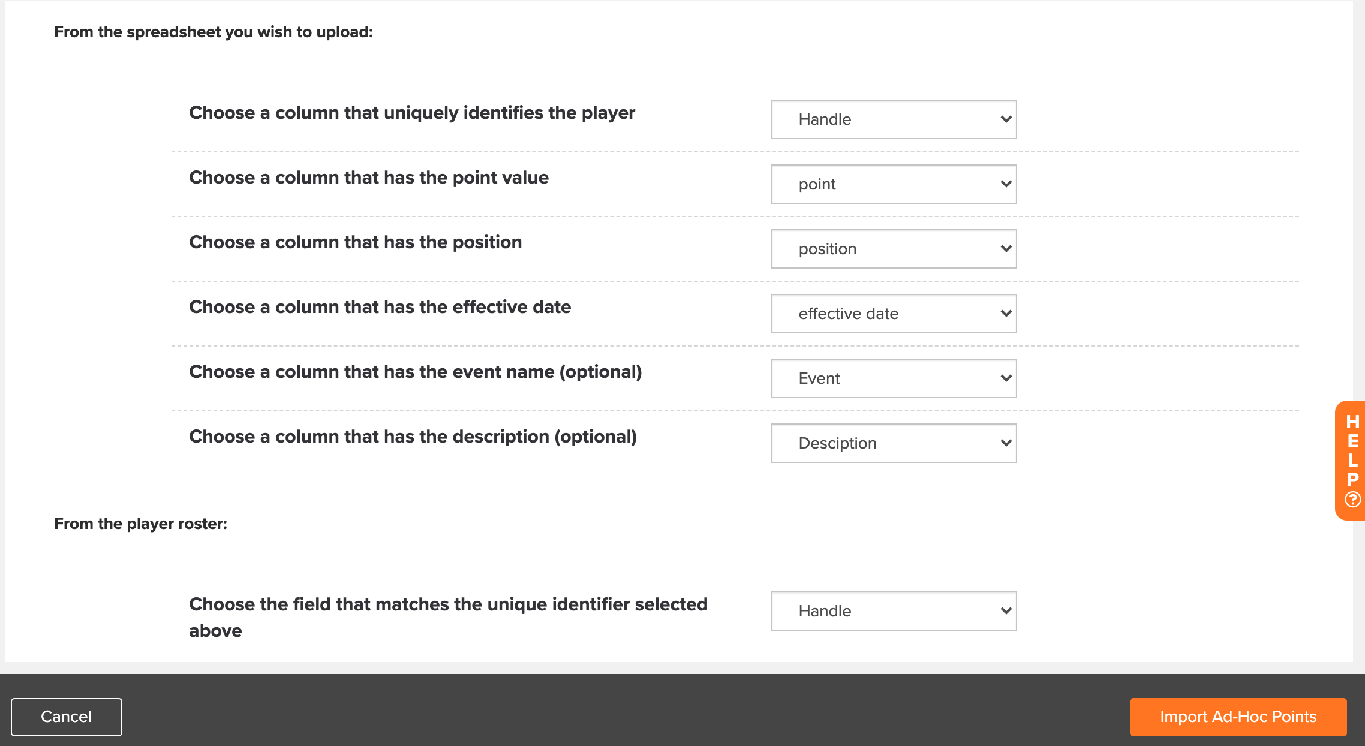The height and width of the screenshot is (746, 1365).
Task: Click the Import Ad-Hoc Points button
Action: [1238, 717]
